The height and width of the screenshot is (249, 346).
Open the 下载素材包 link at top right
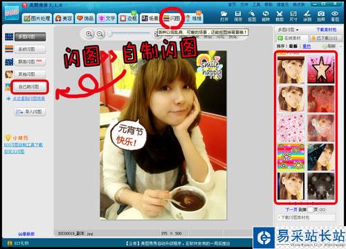[x=326, y=30]
